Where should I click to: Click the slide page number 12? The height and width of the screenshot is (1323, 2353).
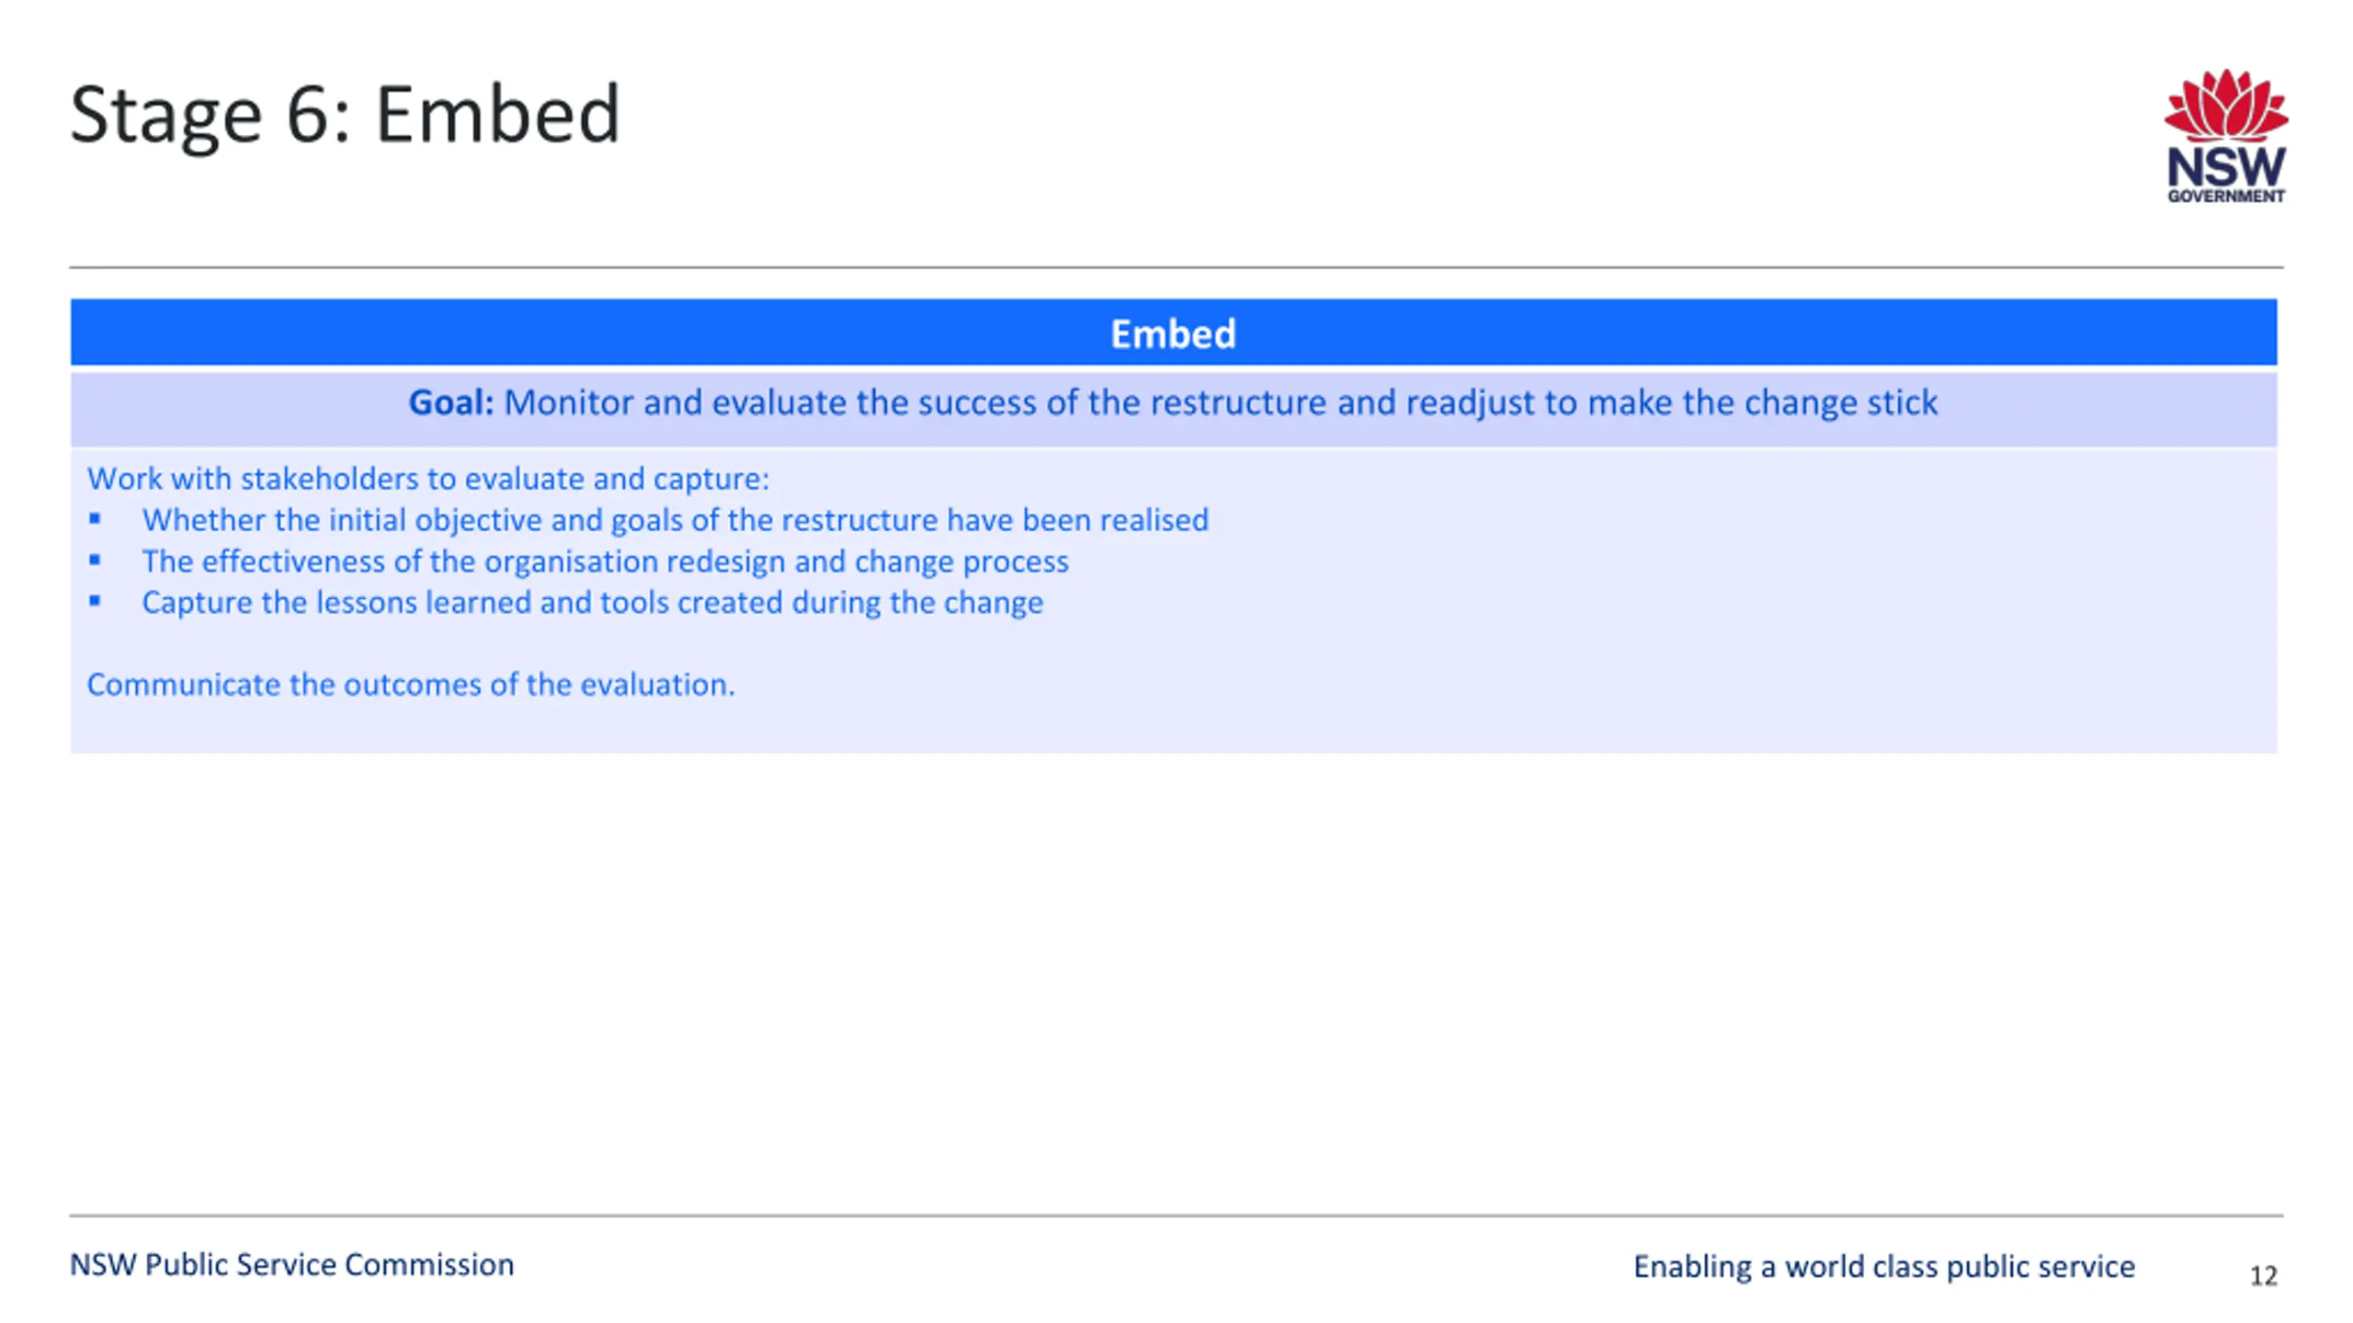click(2264, 1276)
